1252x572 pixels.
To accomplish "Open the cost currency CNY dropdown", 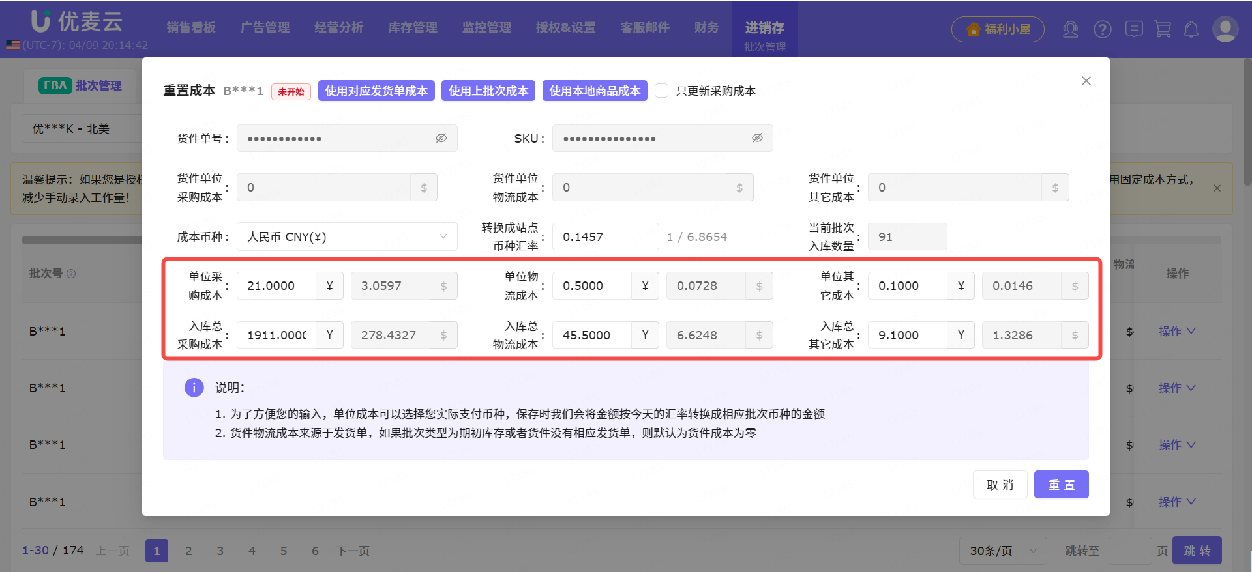I will (x=346, y=236).
